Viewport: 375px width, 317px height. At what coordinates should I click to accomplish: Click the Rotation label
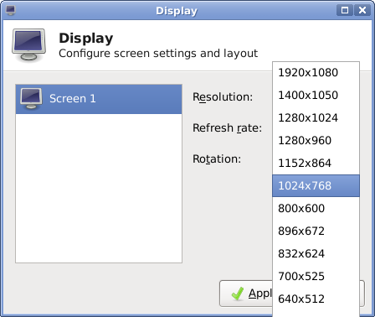click(217, 159)
